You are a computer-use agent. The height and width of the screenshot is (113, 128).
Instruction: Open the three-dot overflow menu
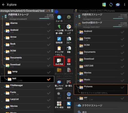click(x=125, y=5)
